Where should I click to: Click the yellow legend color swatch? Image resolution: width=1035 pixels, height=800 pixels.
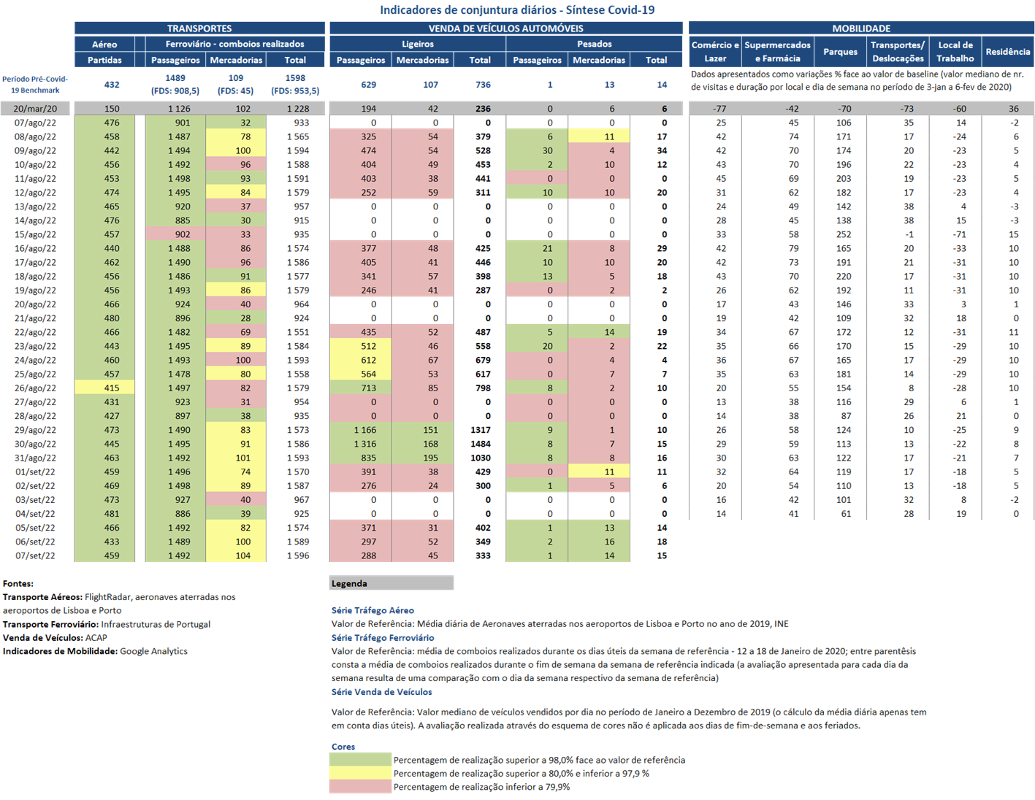point(360,773)
